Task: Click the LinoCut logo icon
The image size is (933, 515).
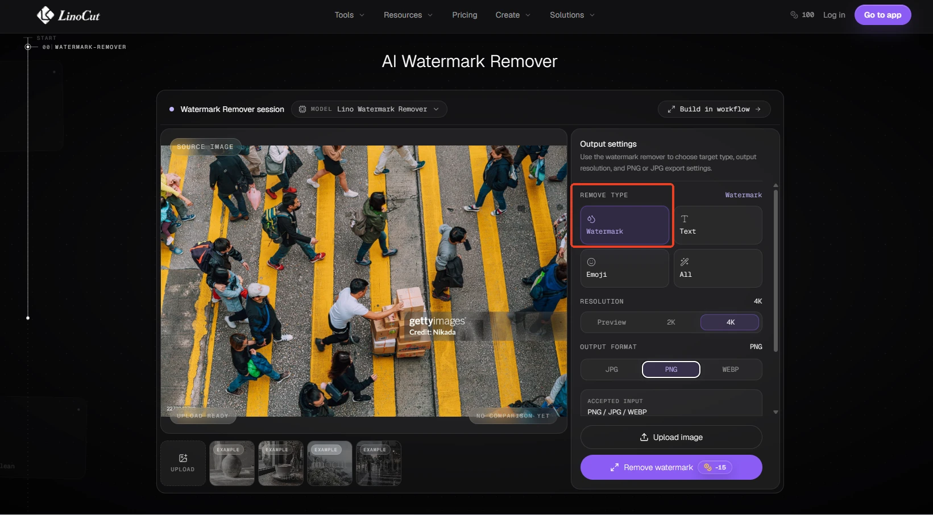Action: [x=45, y=15]
